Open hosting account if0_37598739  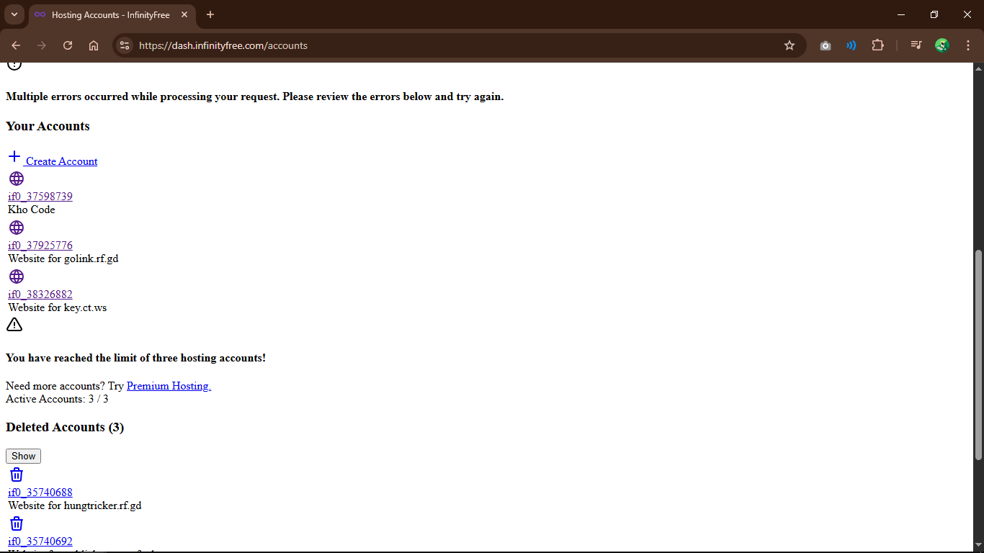(40, 197)
